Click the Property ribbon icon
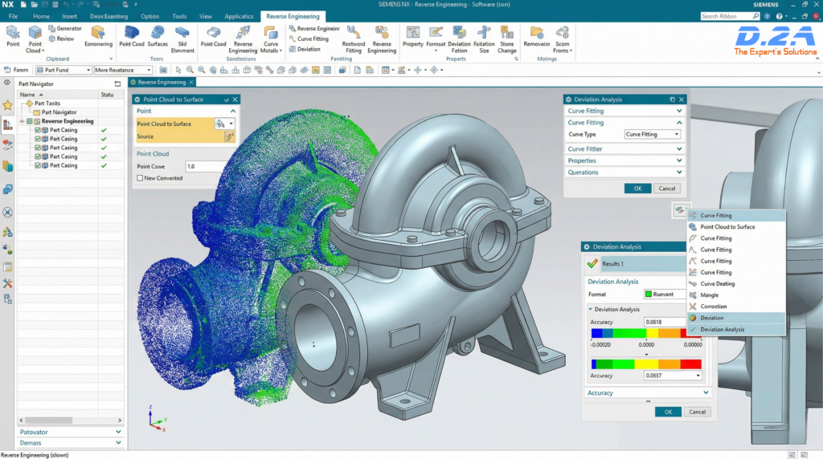The image size is (823, 459). point(413,37)
